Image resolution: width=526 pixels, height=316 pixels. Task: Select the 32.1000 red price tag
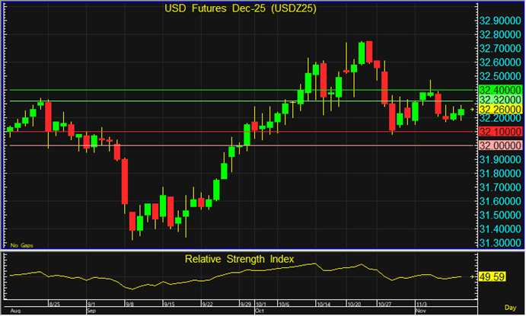tap(499, 132)
